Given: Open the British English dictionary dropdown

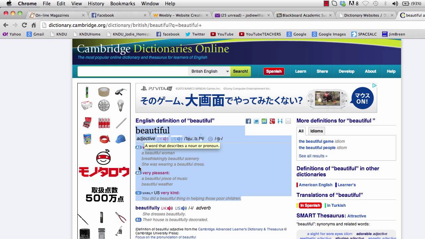Looking at the screenshot, I should [209, 71].
